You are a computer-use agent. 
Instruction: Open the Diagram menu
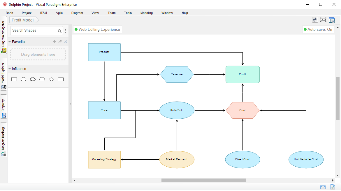point(77,13)
